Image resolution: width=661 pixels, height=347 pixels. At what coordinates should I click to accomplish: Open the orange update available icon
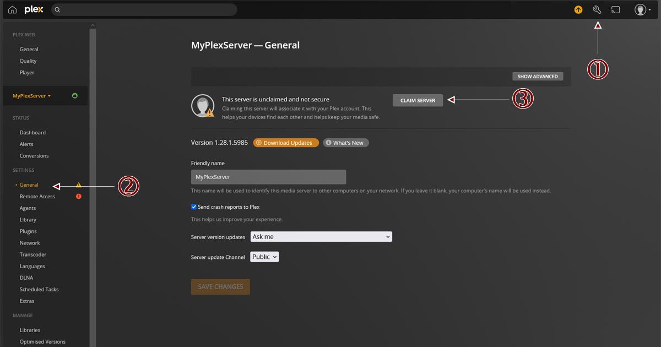[578, 9]
